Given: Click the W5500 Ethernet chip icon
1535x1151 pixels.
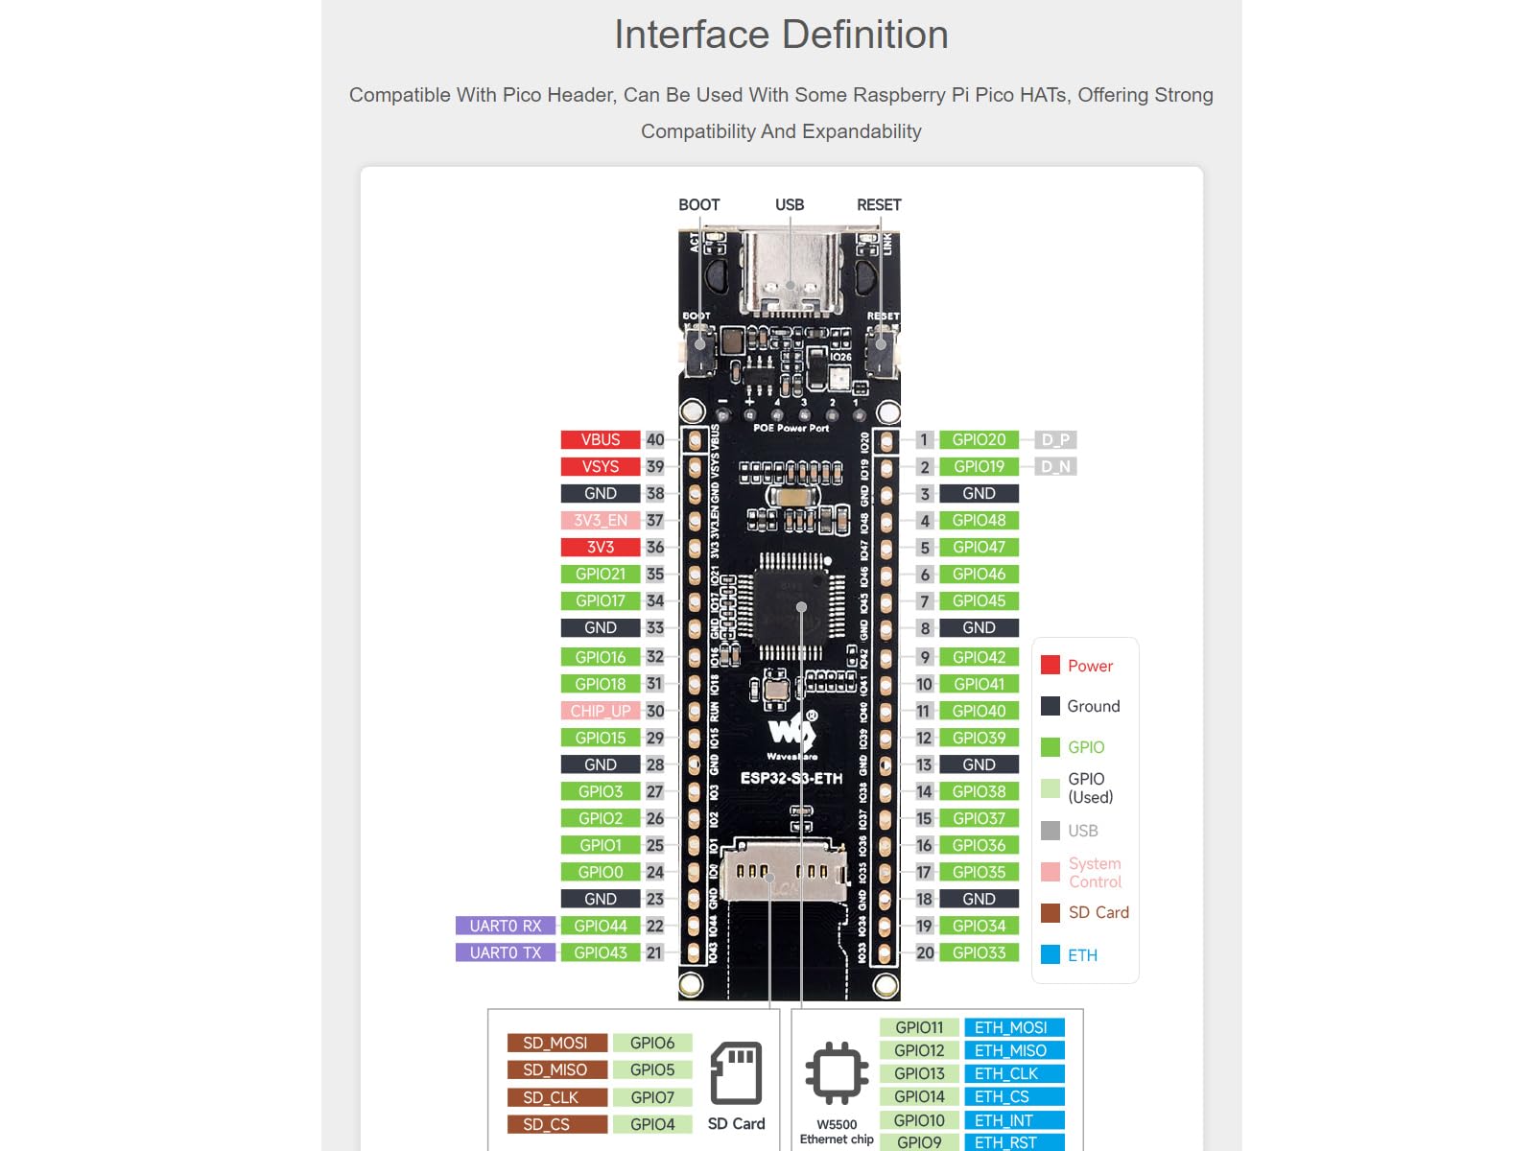Looking at the screenshot, I should pos(837,1073).
